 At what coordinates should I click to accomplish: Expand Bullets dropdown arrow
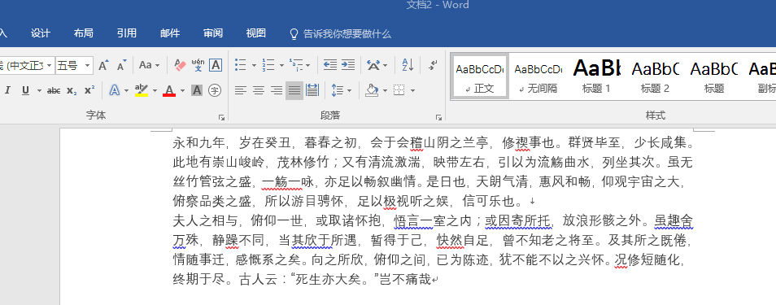[x=254, y=65]
